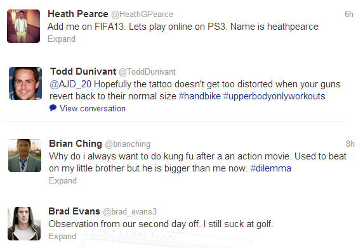Image resolution: width=363 pixels, height=248 pixels.
Task: Open the #upperbodyonlyworkouts hashtag
Action: tap(274, 96)
